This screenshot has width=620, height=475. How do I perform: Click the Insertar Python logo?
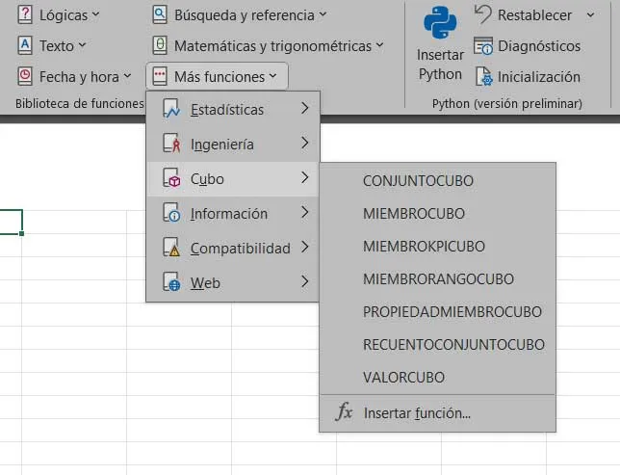click(440, 22)
